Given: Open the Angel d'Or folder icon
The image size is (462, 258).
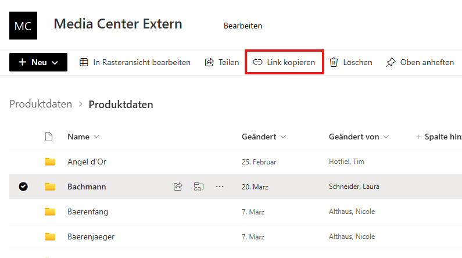Looking at the screenshot, I should pyautogui.click(x=50, y=162).
